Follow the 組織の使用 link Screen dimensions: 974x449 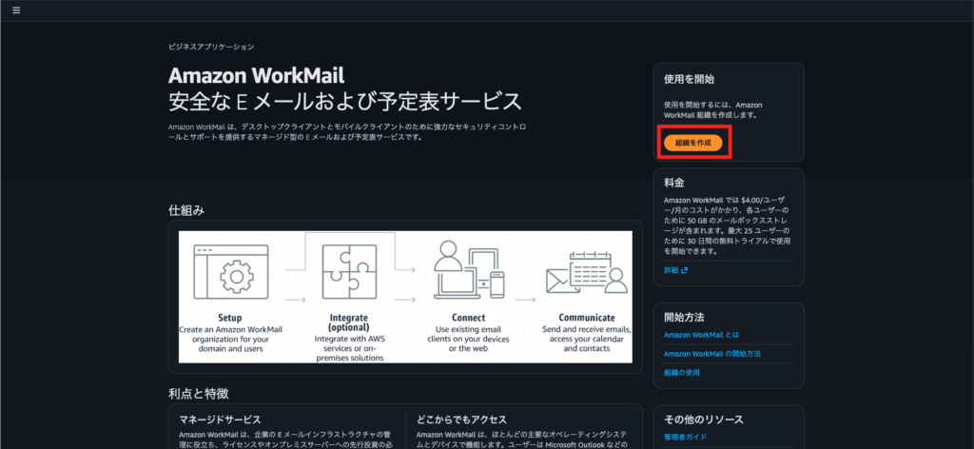[x=682, y=372]
